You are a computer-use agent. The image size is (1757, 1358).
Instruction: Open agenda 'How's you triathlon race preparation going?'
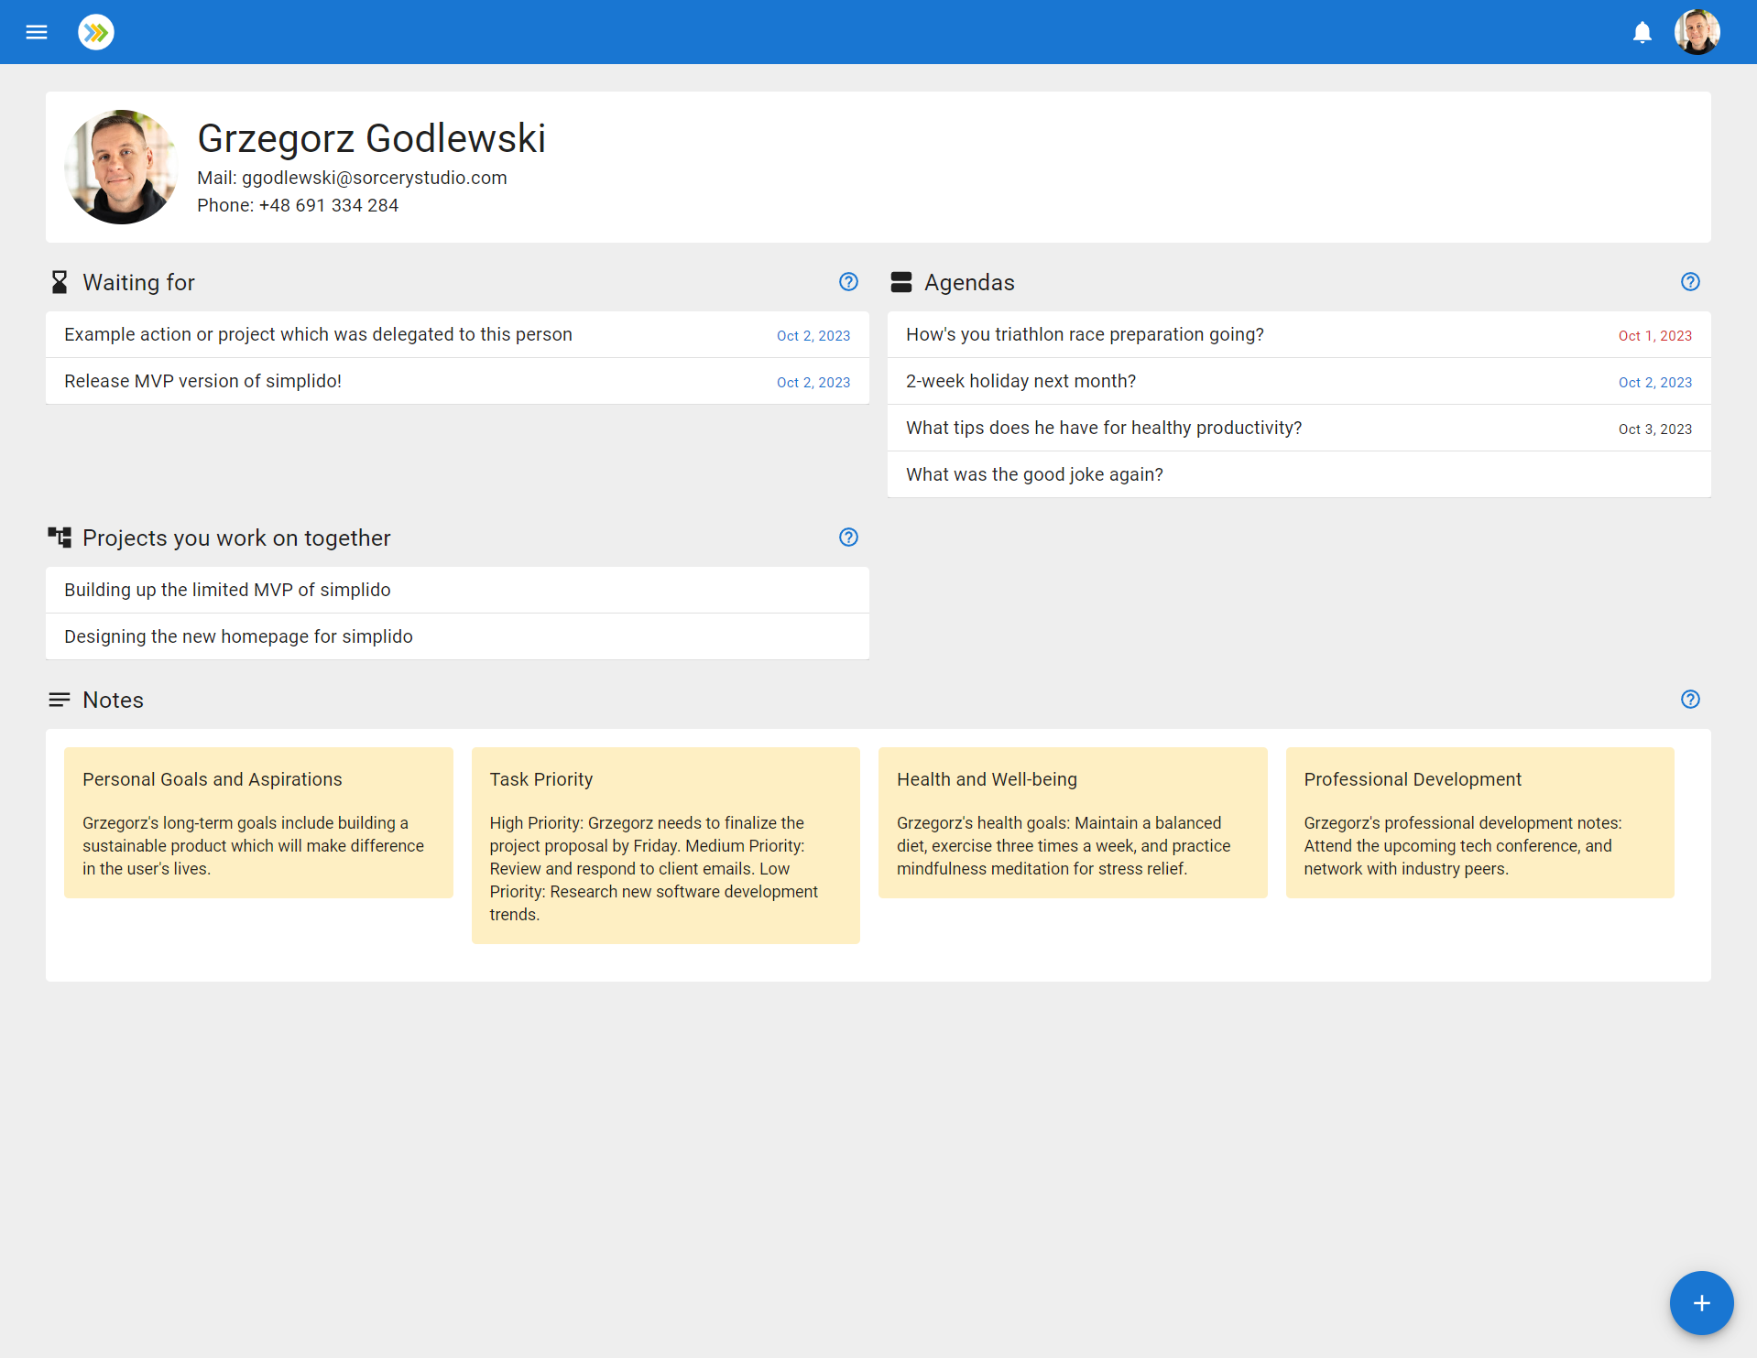coord(1299,334)
